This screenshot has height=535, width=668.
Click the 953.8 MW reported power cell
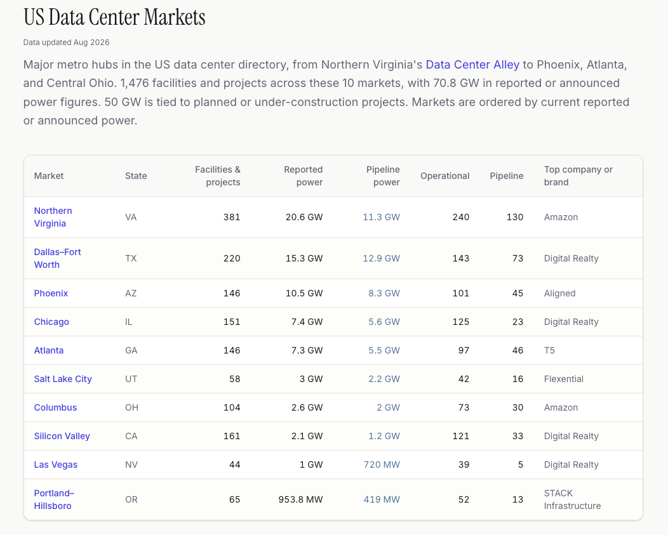301,499
